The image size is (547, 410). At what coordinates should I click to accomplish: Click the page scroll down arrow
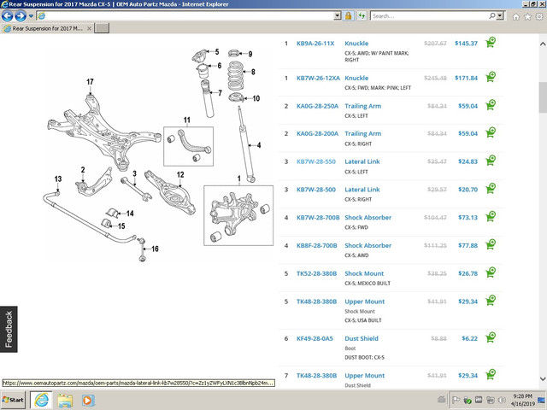(x=543, y=378)
